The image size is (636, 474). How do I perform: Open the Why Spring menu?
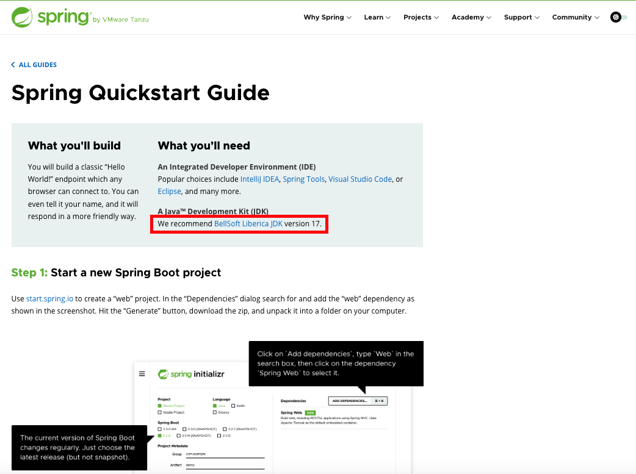pyautogui.click(x=327, y=18)
